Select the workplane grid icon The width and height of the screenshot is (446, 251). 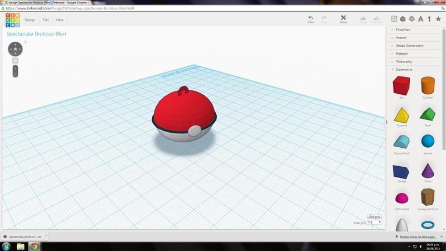coord(394,19)
